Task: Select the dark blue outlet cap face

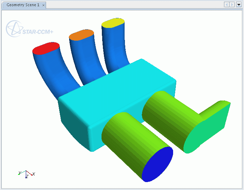Action: point(157,164)
